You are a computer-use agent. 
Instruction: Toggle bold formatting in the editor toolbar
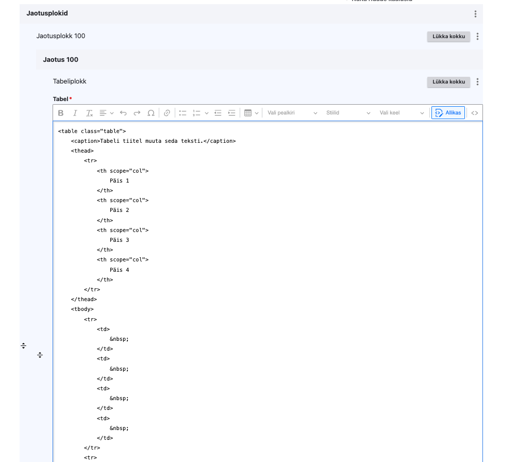tap(61, 113)
